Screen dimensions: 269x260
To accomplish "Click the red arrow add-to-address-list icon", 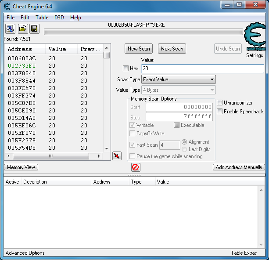I will (117, 156).
